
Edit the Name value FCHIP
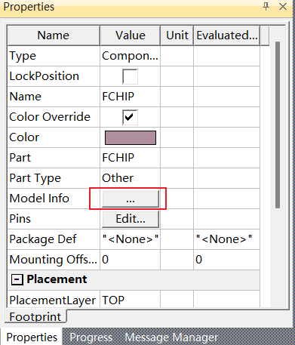130,97
